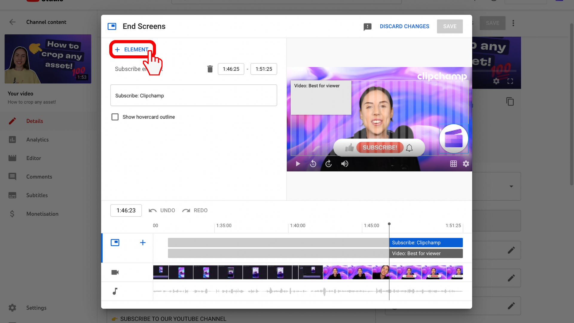Click Undo

(x=162, y=211)
